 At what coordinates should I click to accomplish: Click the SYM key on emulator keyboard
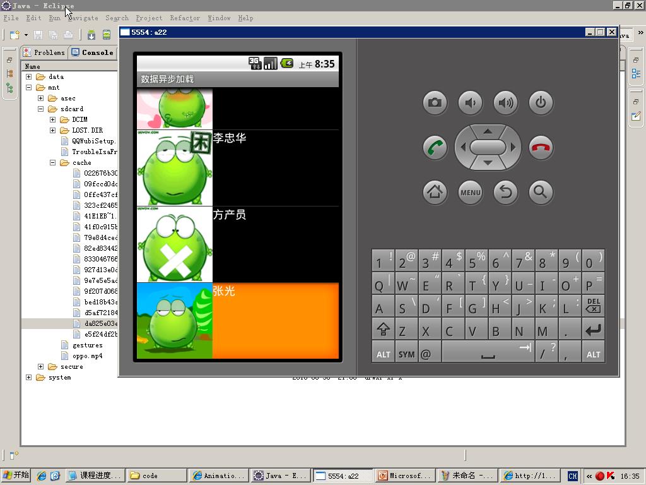(x=406, y=352)
